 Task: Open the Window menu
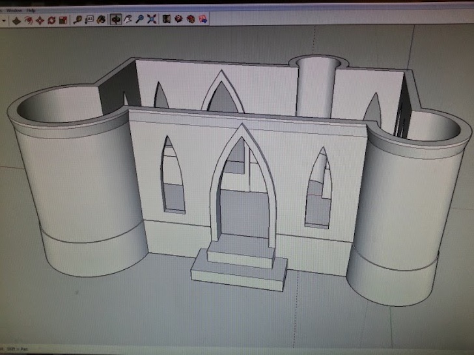pos(14,11)
